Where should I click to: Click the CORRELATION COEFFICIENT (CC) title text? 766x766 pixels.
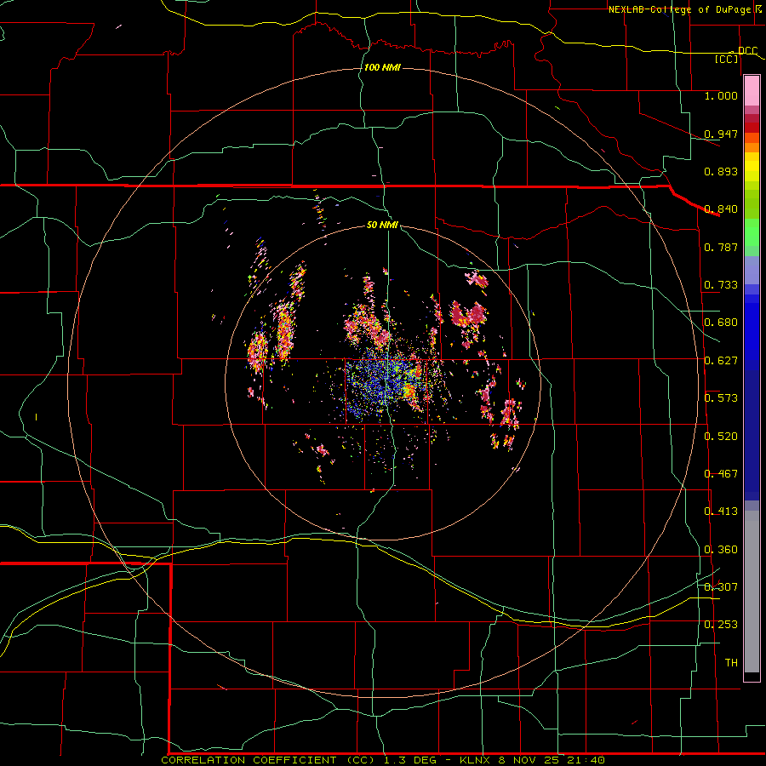(x=268, y=760)
